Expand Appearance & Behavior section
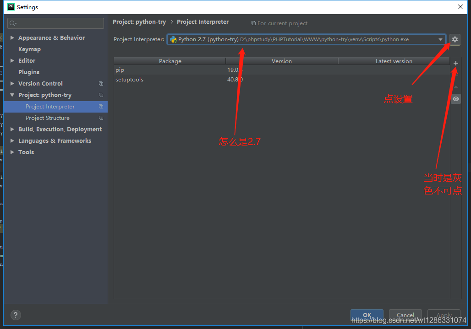471x329 pixels. point(12,38)
